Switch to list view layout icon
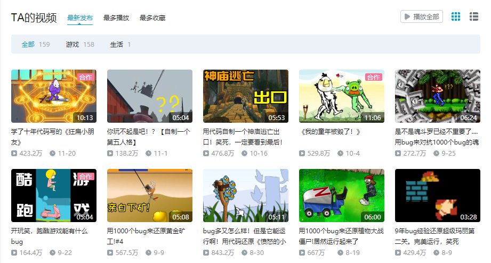The image size is (491, 263). (x=474, y=16)
